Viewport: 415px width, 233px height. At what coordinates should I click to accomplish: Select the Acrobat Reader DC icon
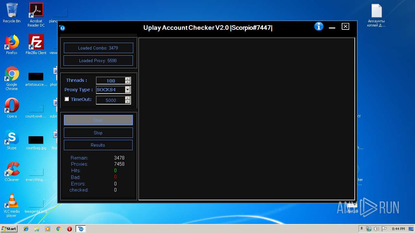[36, 15]
